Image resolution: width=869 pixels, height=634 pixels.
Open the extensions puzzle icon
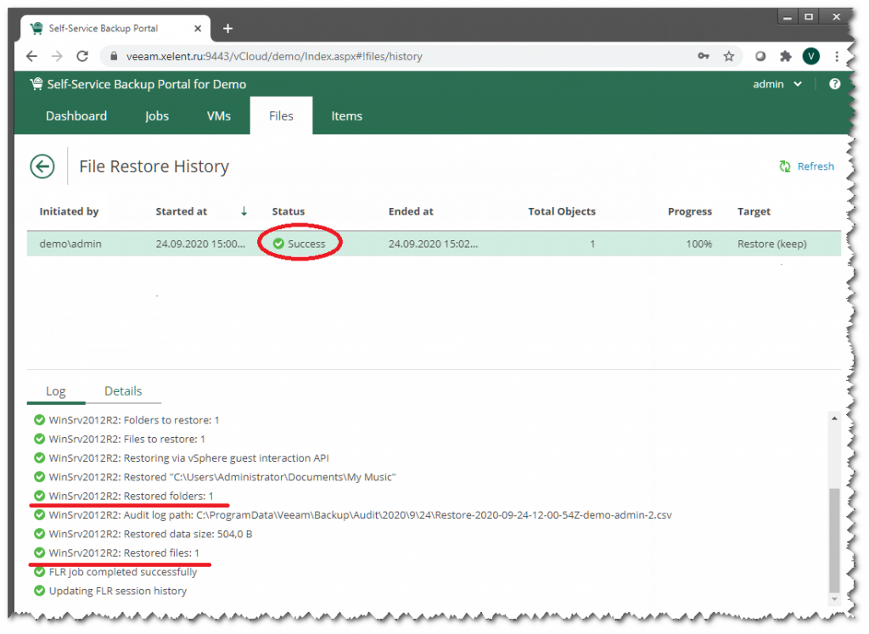coord(785,56)
